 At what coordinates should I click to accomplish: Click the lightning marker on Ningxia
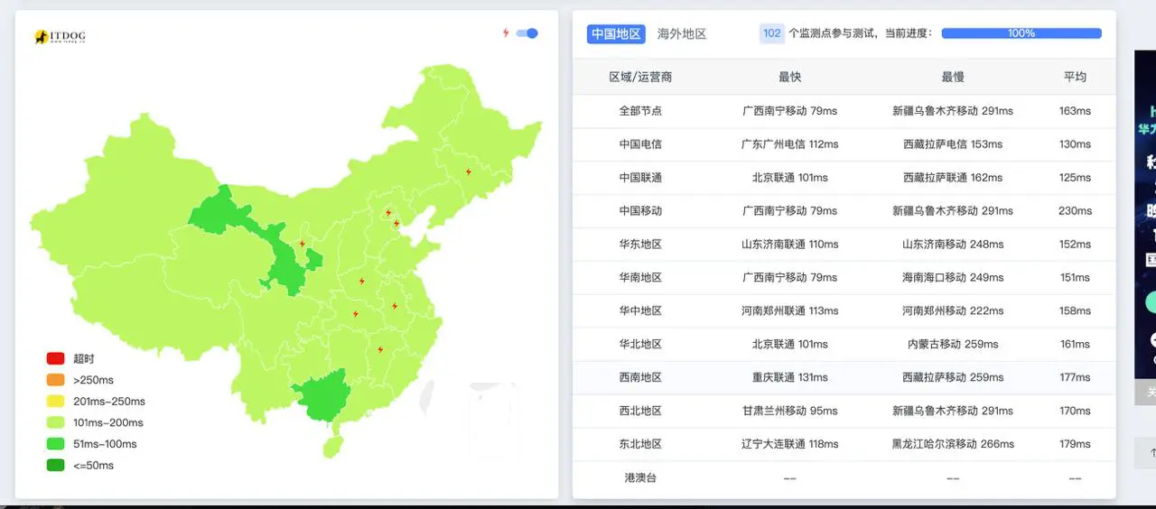pyautogui.click(x=303, y=244)
